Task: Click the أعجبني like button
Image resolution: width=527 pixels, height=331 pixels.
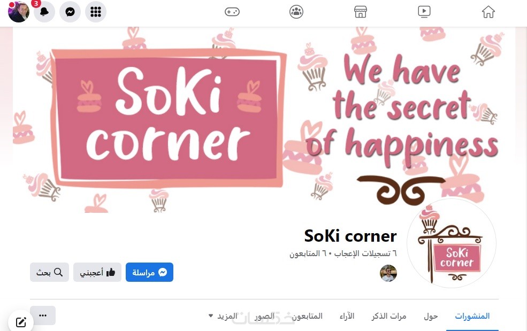Action: tap(97, 272)
